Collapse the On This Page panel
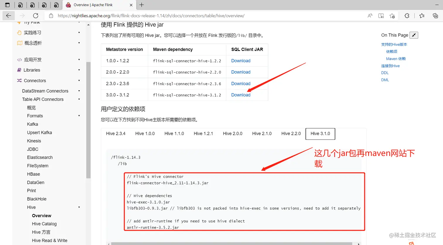 coord(414,35)
